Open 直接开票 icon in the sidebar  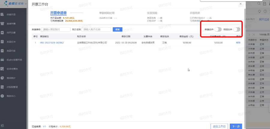pos(2,24)
